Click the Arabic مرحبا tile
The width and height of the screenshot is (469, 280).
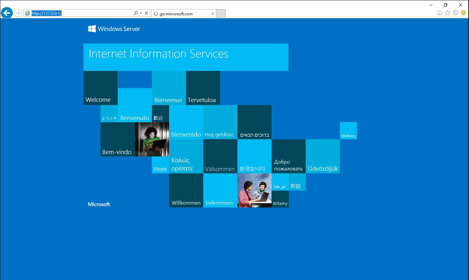(x=280, y=182)
